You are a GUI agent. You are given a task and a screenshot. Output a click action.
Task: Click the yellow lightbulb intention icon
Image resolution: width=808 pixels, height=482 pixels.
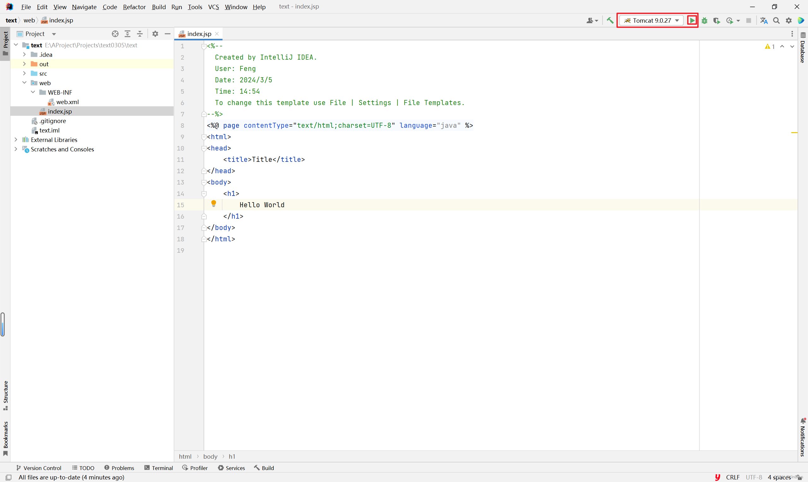(x=213, y=204)
